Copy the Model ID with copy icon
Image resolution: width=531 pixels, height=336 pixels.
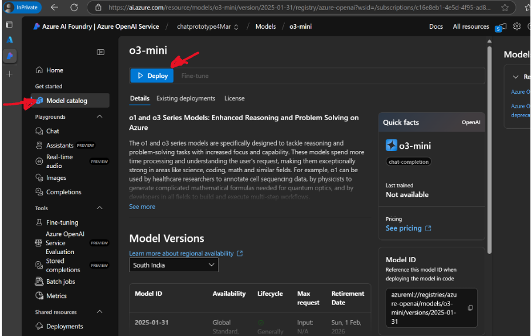click(x=470, y=307)
